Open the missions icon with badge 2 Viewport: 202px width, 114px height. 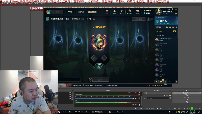(161, 82)
